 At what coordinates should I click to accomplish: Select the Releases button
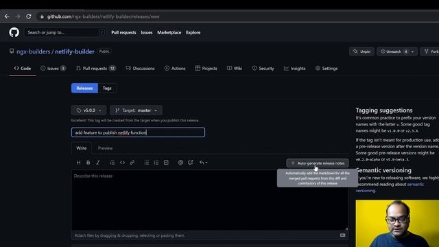tap(84, 89)
